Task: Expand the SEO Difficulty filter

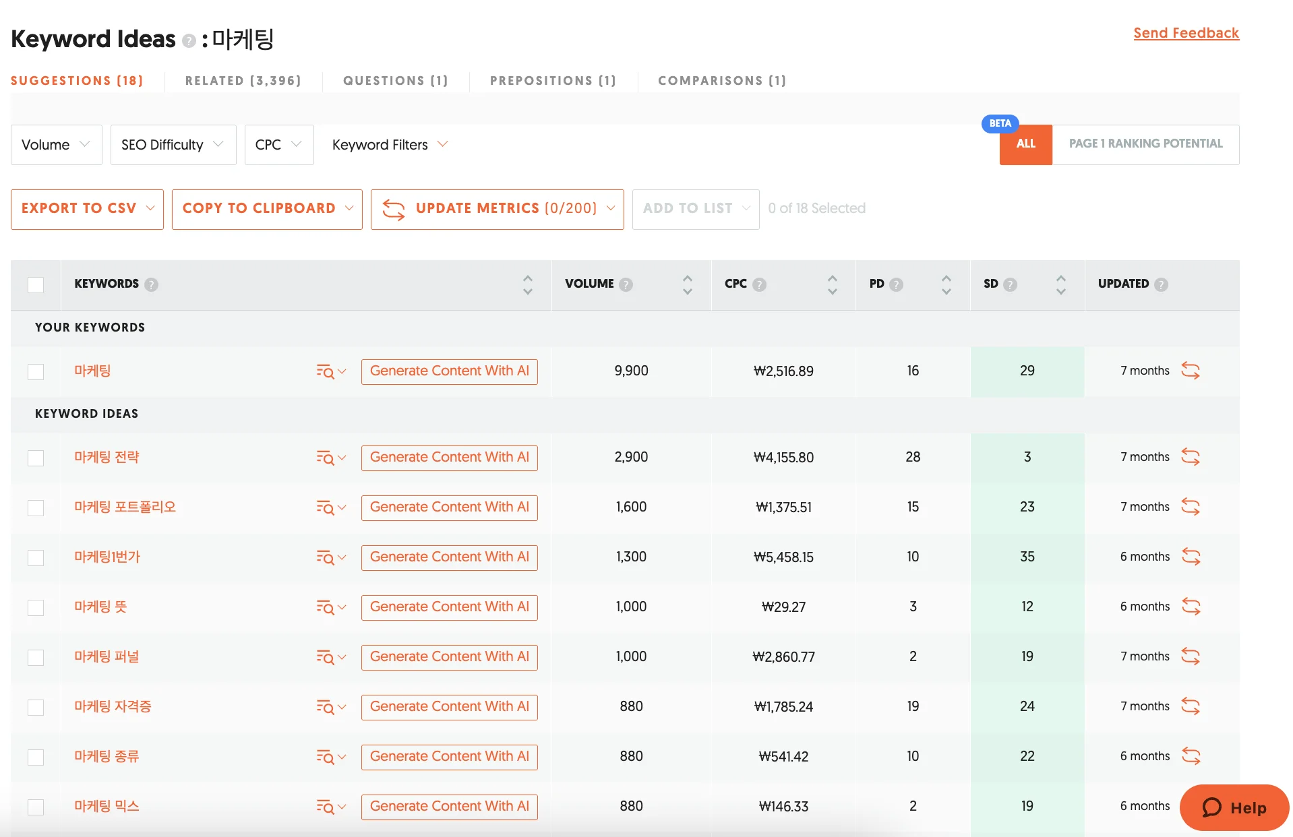Action: (x=173, y=144)
